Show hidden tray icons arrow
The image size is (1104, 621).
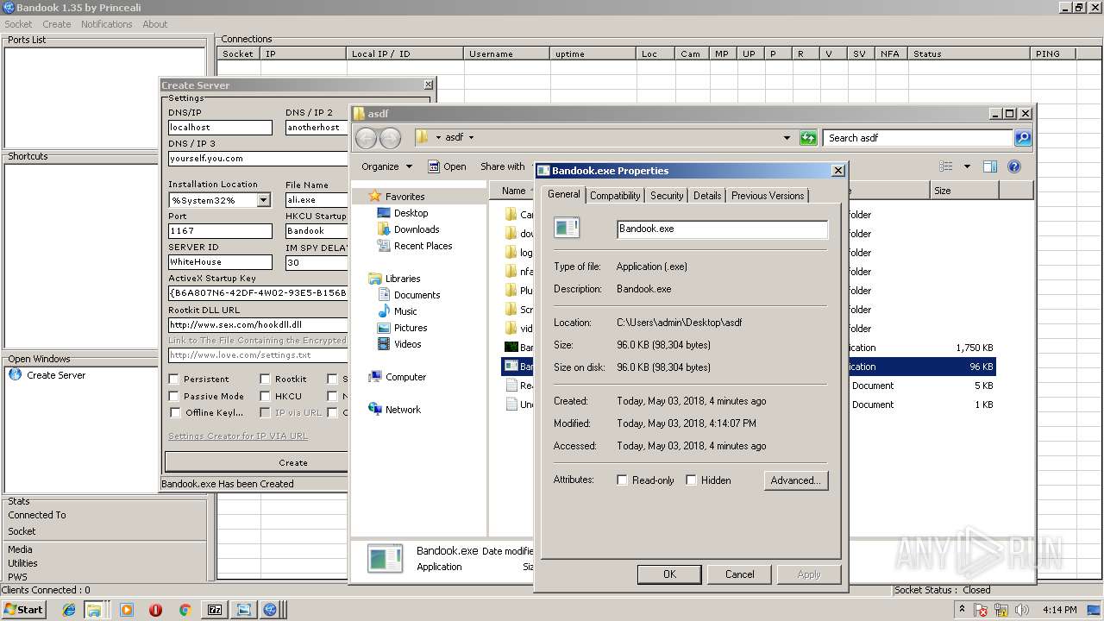(x=963, y=610)
